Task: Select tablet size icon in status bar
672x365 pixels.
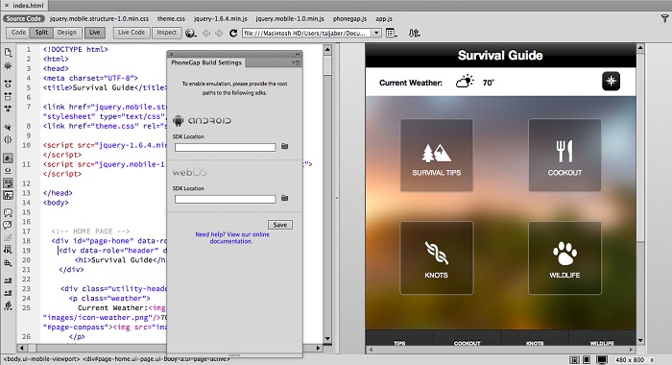Action: (587, 360)
